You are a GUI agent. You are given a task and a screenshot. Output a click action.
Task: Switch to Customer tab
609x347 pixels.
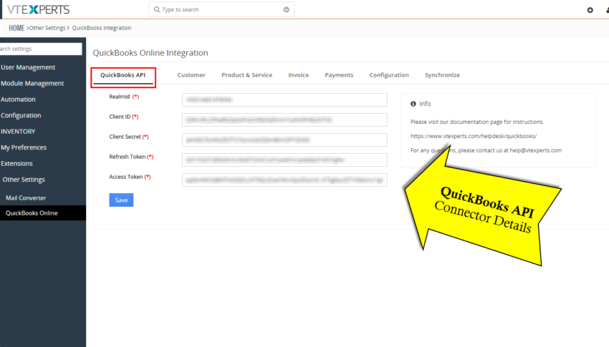click(191, 75)
